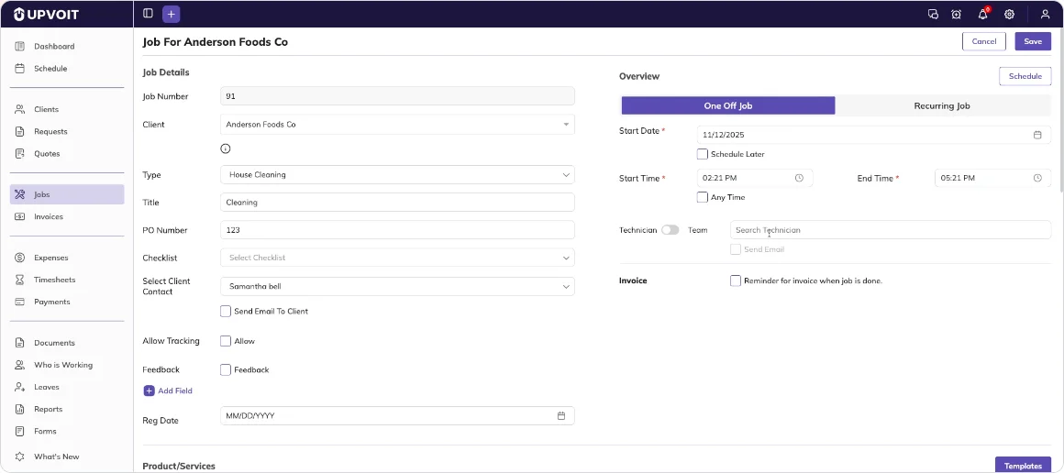Click the Clients people icon
This screenshot has width=1064, height=473.
click(x=19, y=109)
